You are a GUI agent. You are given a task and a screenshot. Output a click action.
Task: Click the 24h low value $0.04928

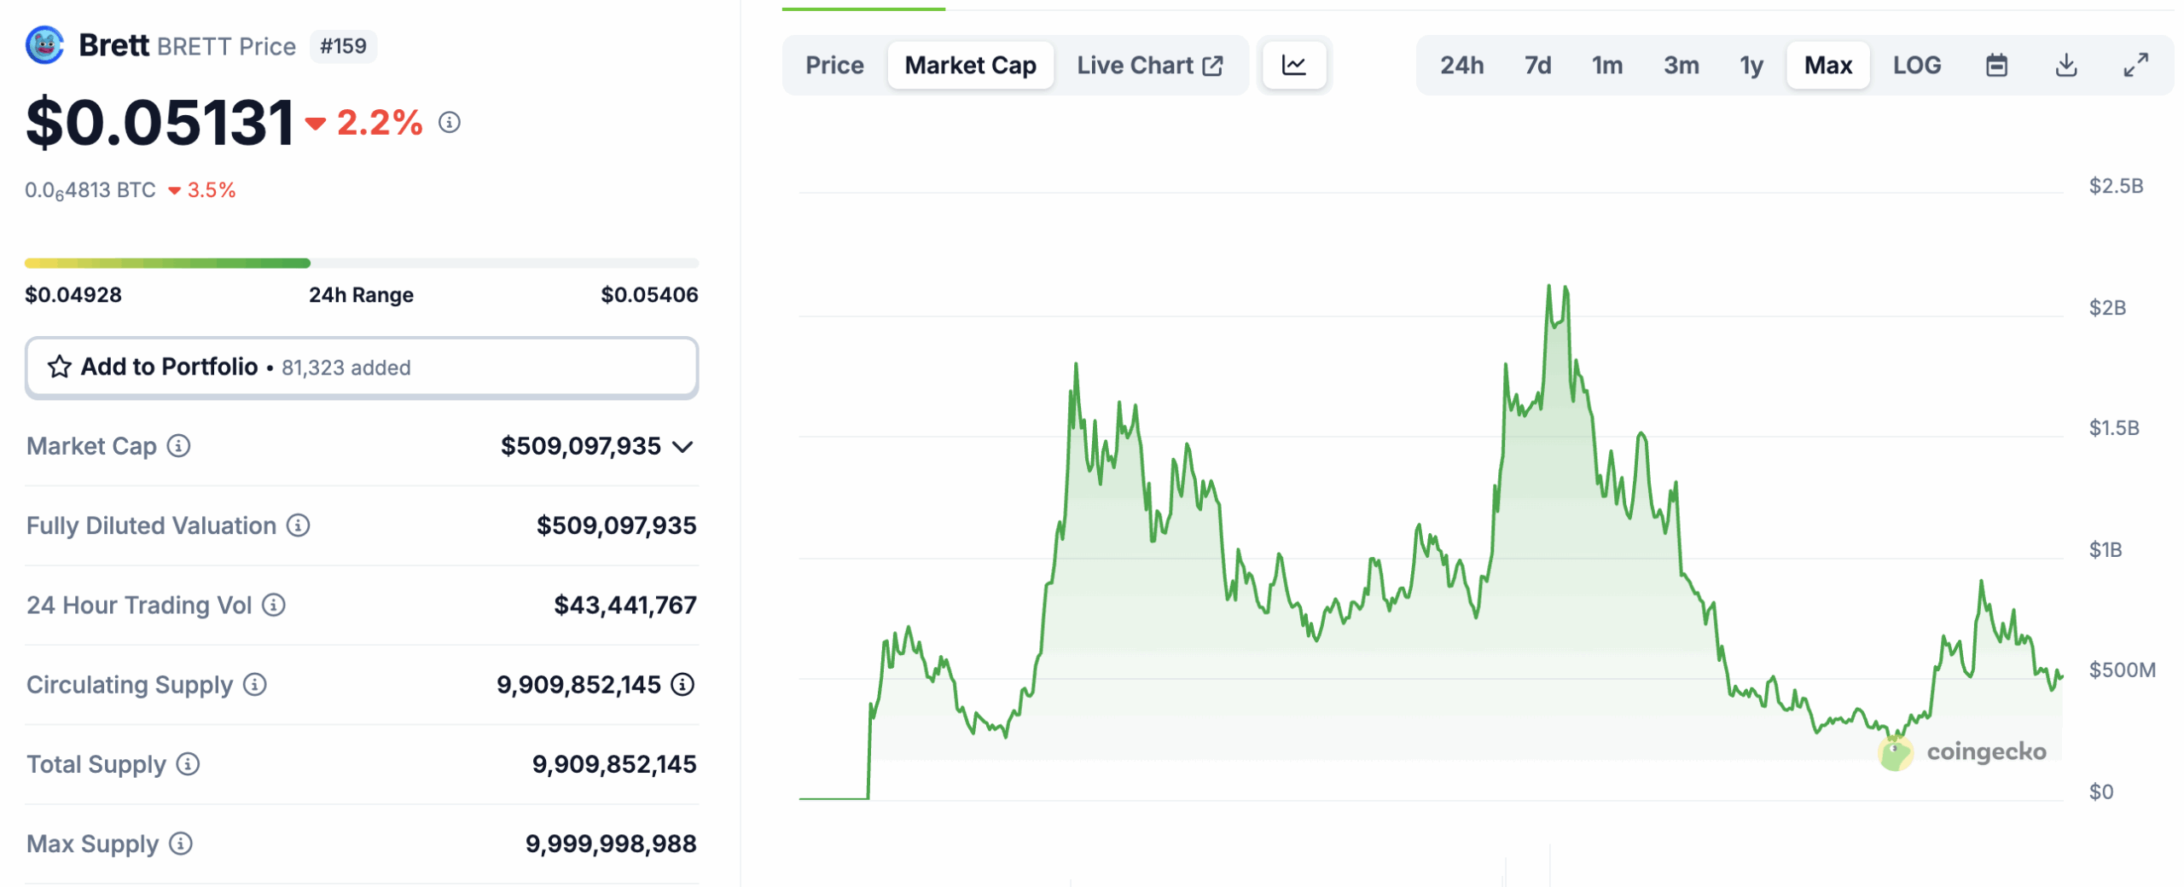(x=73, y=295)
